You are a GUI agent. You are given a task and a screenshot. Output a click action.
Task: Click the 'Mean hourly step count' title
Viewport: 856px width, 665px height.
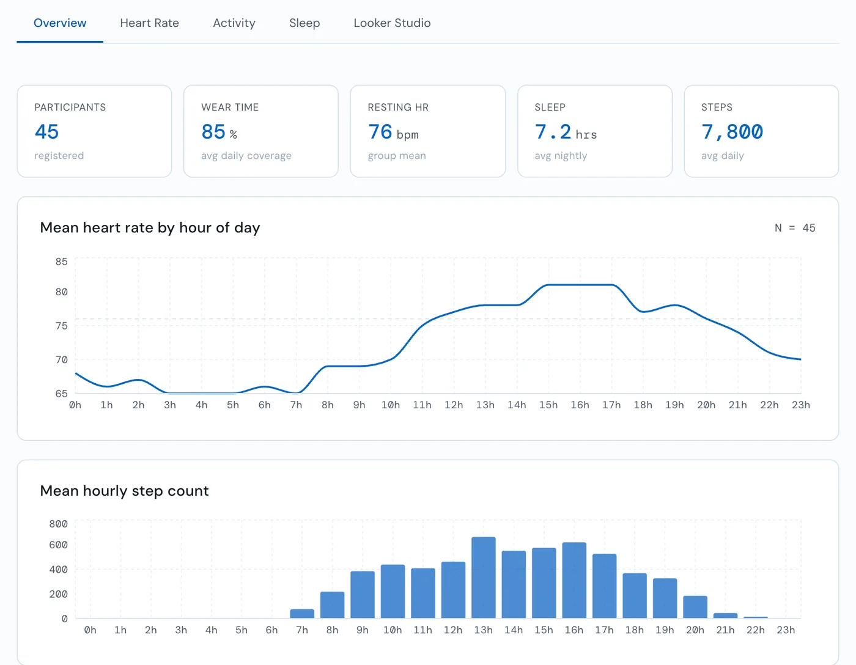pos(124,491)
